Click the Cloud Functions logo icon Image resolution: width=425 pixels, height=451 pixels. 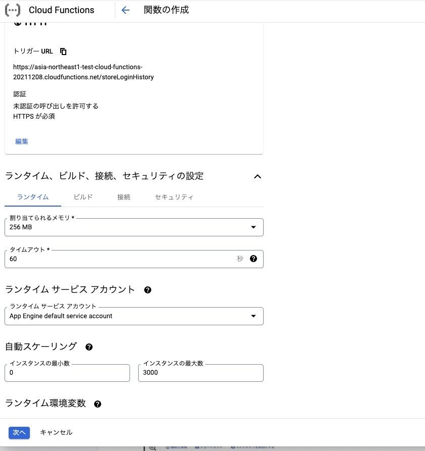tap(13, 10)
